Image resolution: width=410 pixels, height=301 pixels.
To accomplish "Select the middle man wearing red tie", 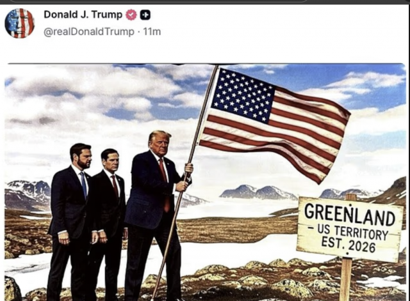I will 110,224.
